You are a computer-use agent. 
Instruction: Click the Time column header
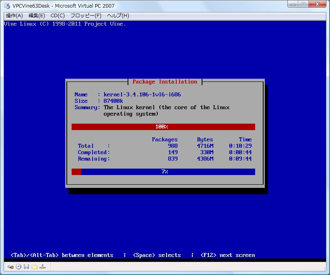coord(245,140)
